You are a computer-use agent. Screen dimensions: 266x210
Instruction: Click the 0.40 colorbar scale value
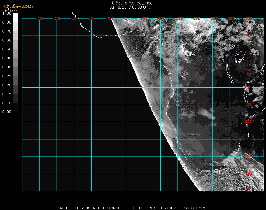click(x=7, y=58)
